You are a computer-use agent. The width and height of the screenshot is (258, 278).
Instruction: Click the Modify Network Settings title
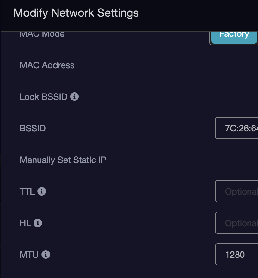click(x=76, y=13)
